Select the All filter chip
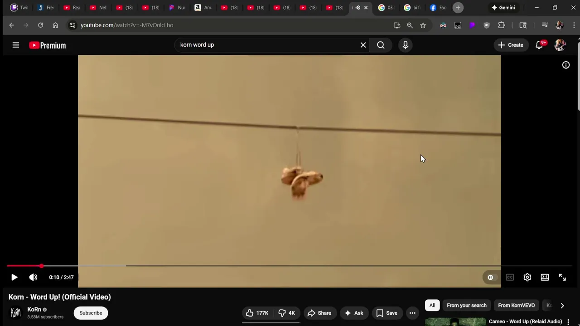The width and height of the screenshot is (580, 326). tap(432, 305)
